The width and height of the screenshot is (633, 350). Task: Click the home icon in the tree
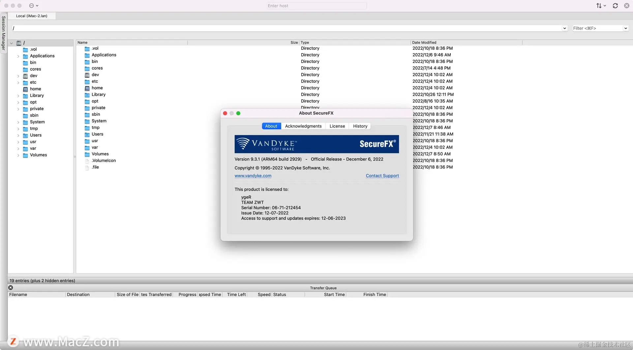[x=25, y=89]
